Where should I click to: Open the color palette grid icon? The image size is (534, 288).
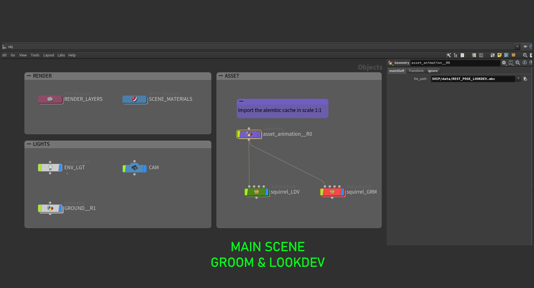pyautogui.click(x=474, y=55)
